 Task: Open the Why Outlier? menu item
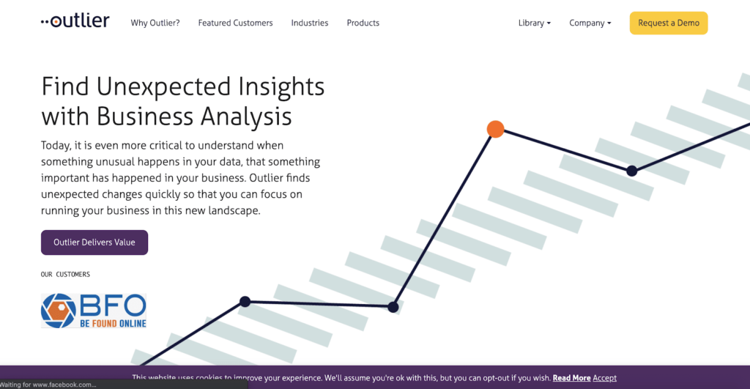[155, 23]
